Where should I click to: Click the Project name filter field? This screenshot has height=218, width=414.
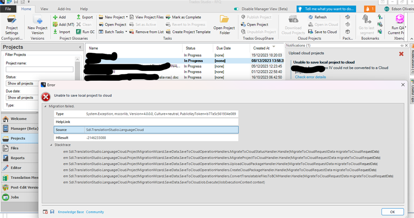[x=39, y=69]
